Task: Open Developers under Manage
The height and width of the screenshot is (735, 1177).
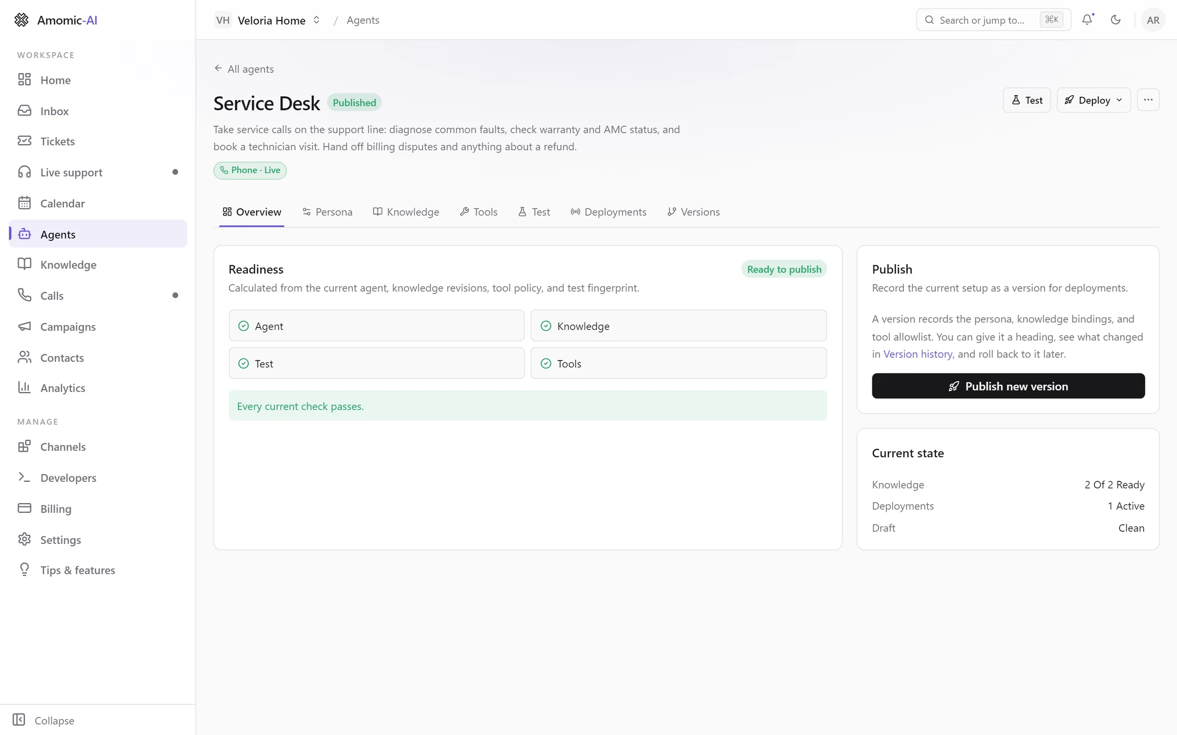Action: click(98, 477)
